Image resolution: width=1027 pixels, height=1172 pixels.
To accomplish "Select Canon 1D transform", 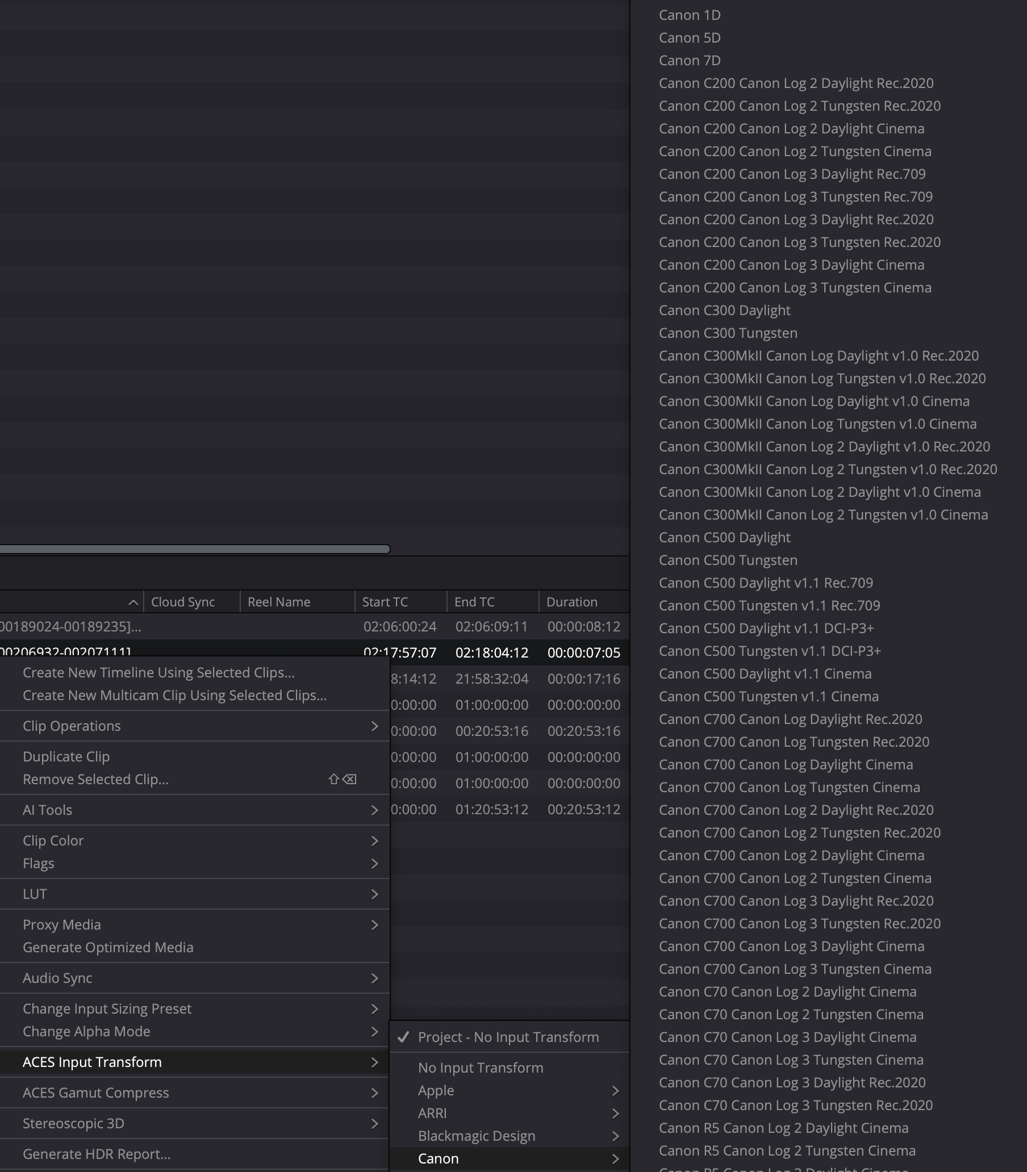I will [690, 15].
